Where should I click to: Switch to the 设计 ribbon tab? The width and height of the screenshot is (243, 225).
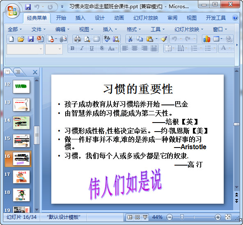(99, 18)
